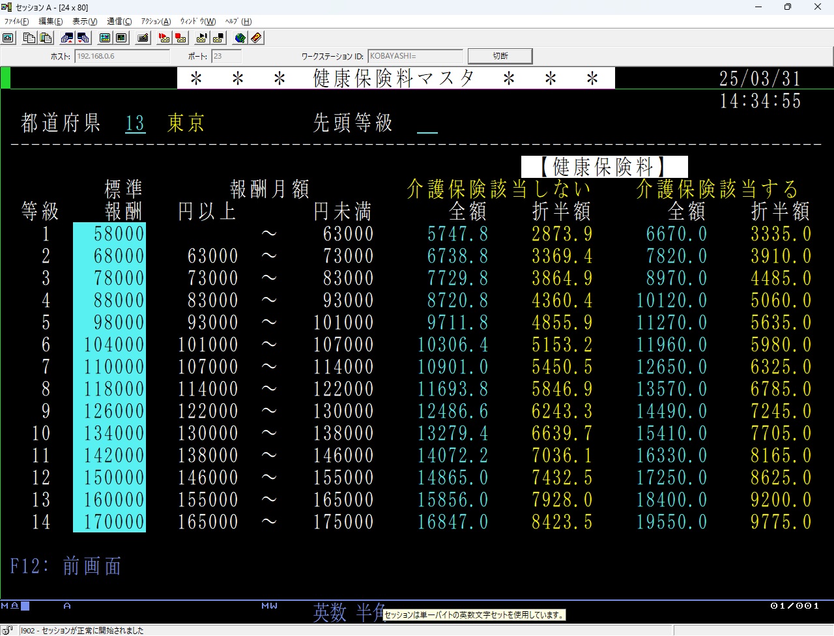834x636 pixels.
Task: Click the Paste clipboard toolbar icon
Action: pos(46,38)
